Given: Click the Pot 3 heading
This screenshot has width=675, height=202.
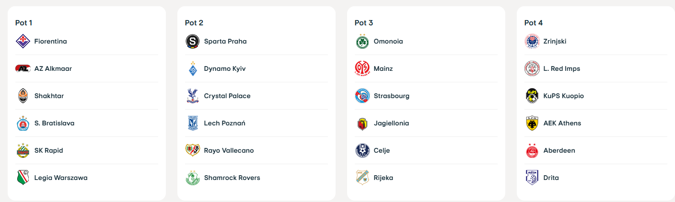Looking at the screenshot, I should point(364,22).
